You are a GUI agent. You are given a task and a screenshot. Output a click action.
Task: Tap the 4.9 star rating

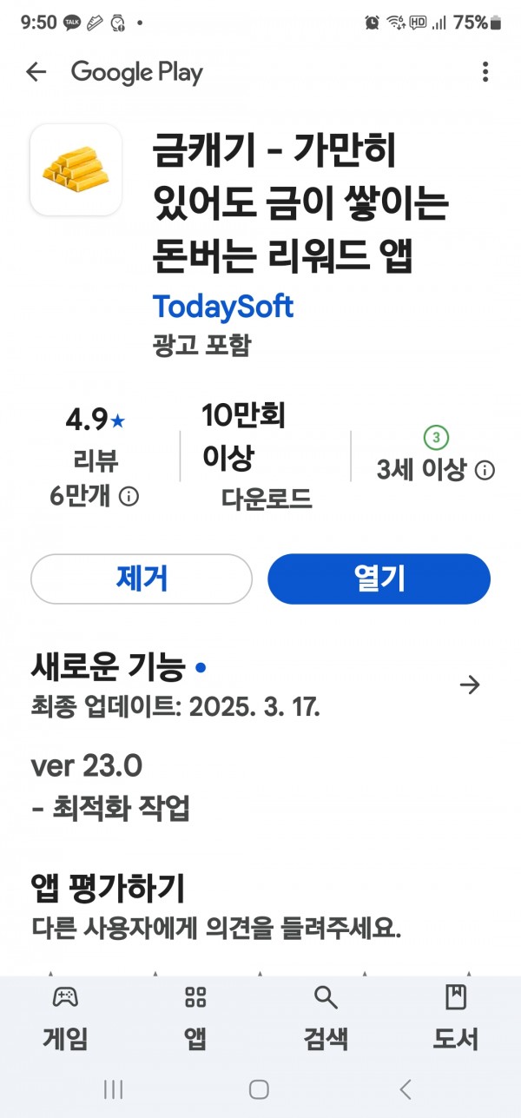[96, 420]
